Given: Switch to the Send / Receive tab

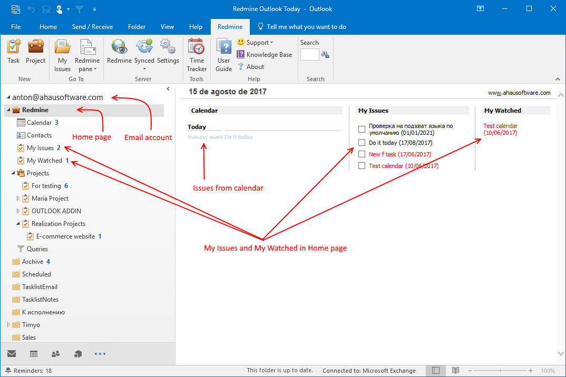Looking at the screenshot, I should tap(92, 27).
